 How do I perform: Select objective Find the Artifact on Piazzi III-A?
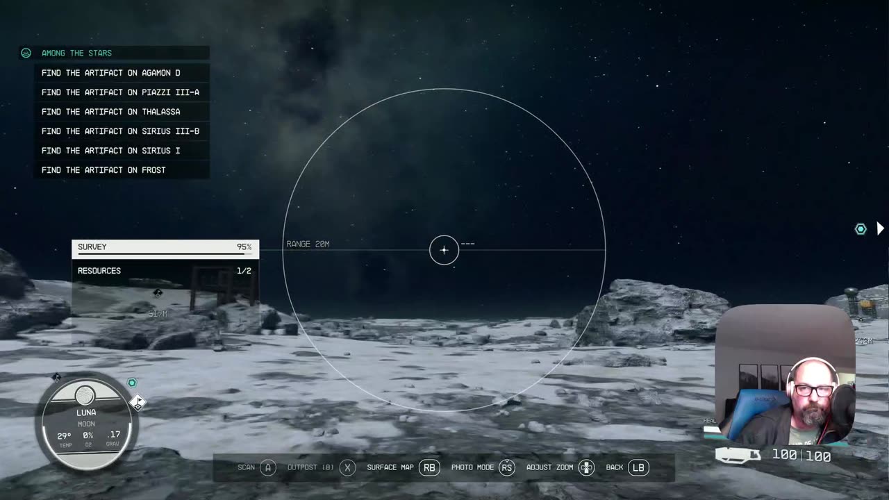click(122, 92)
